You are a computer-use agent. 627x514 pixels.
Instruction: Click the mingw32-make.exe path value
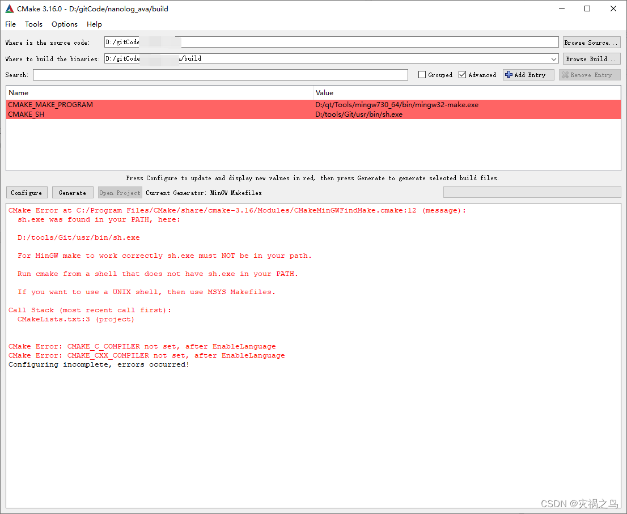397,105
